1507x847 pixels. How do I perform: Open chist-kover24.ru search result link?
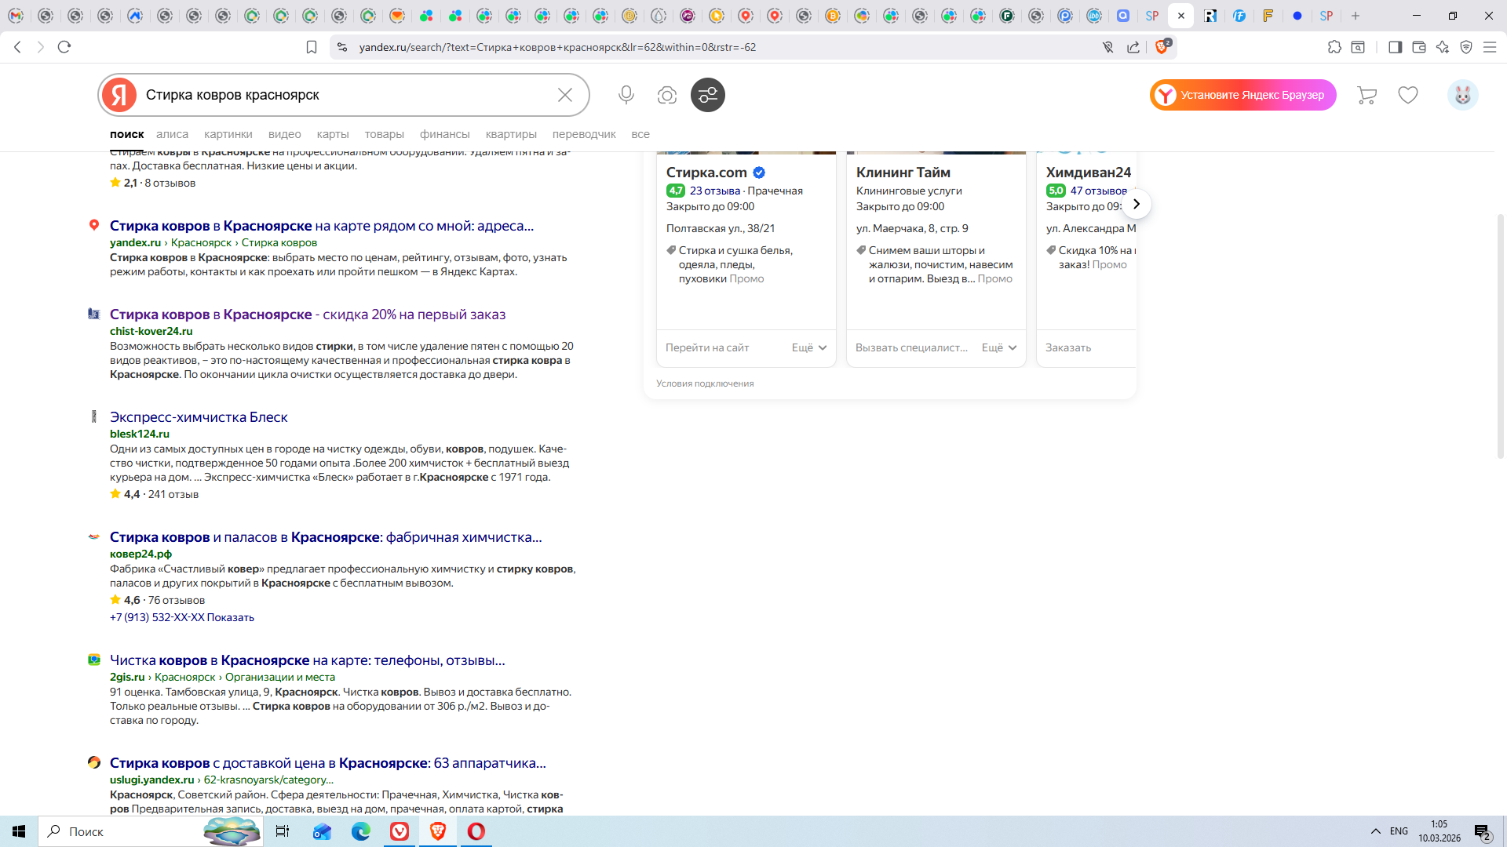coord(308,314)
